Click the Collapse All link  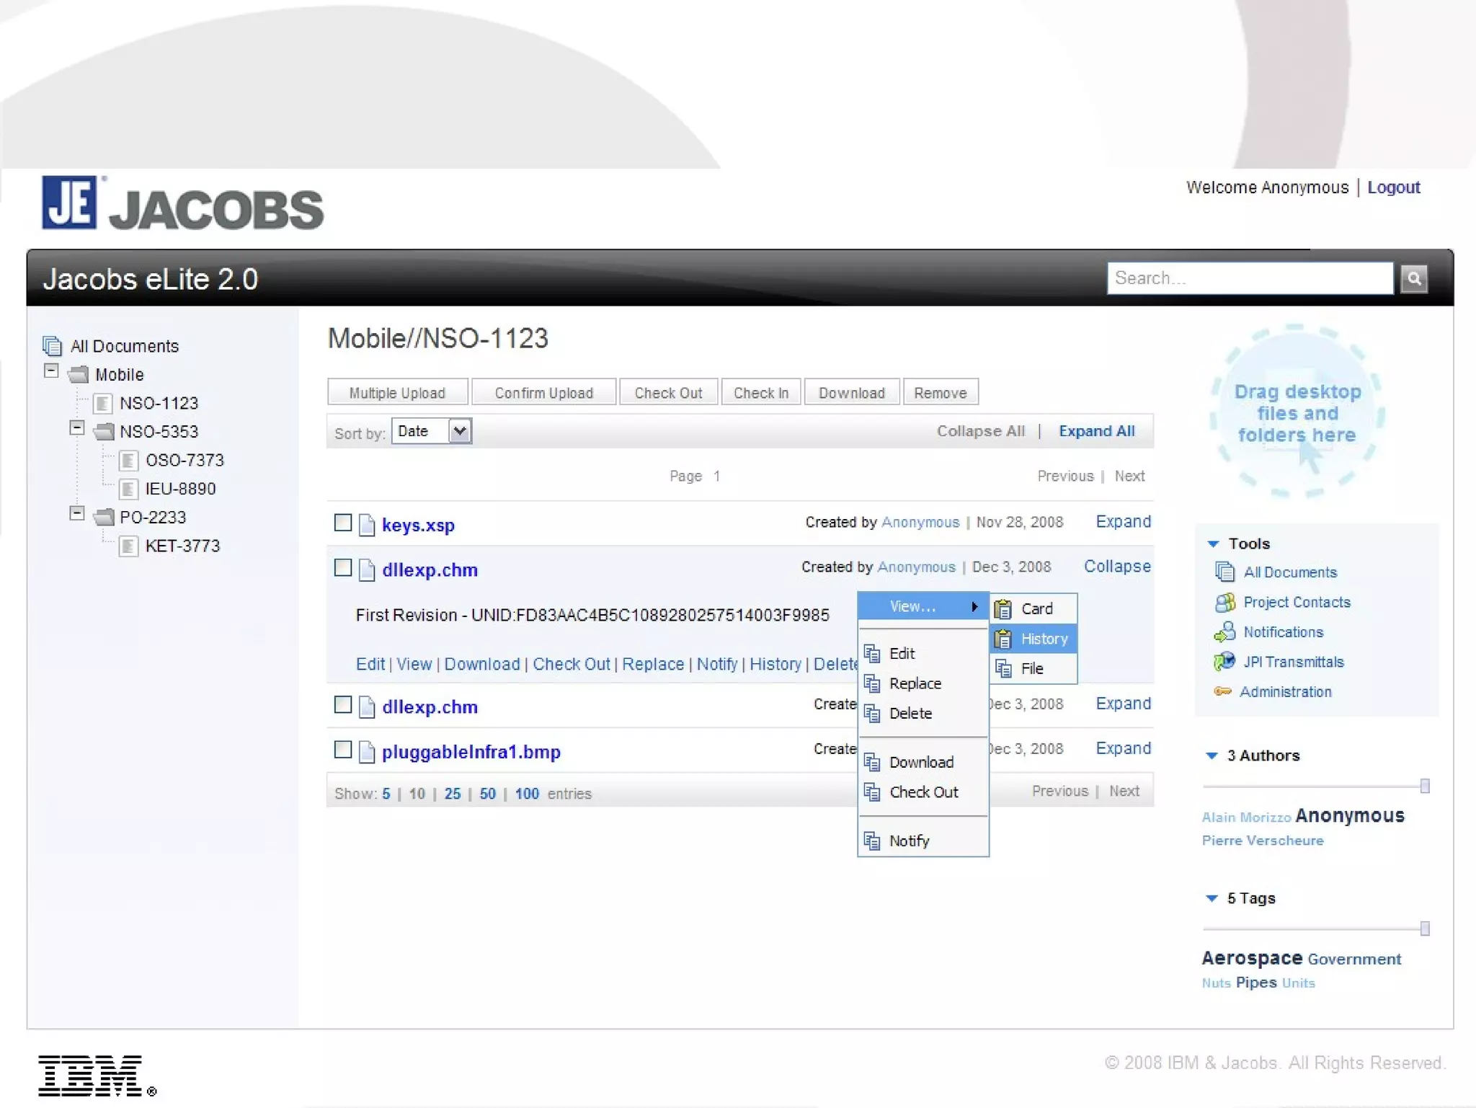(x=980, y=431)
